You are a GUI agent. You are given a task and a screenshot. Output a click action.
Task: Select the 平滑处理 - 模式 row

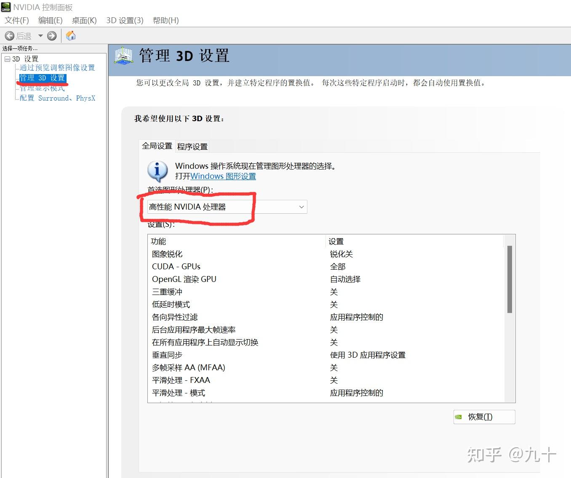326,393
